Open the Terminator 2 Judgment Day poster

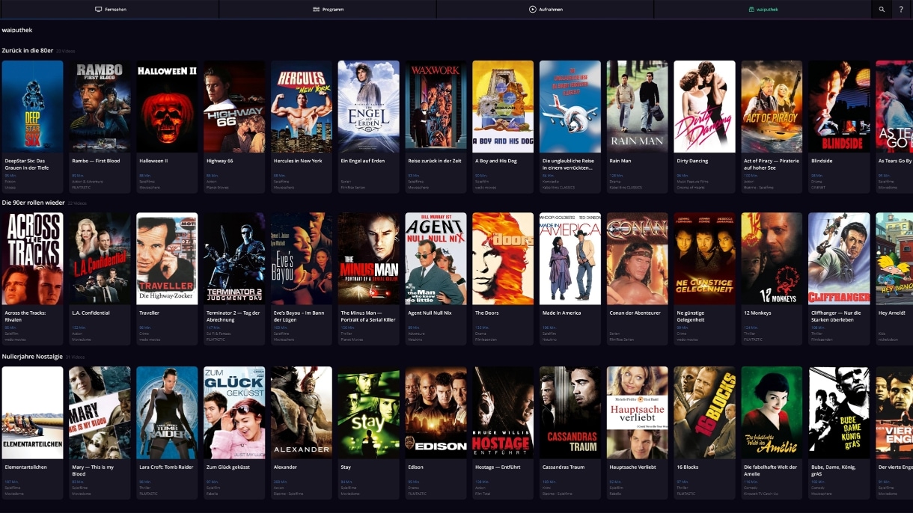coord(234,259)
